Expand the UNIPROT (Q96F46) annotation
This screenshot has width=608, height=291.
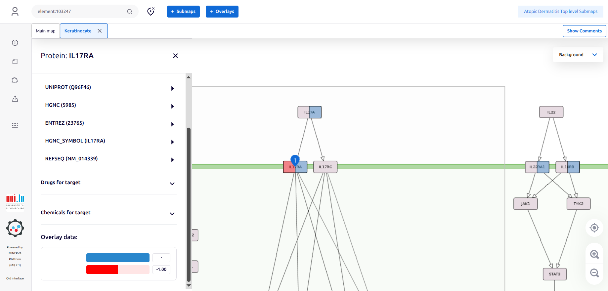click(x=172, y=88)
